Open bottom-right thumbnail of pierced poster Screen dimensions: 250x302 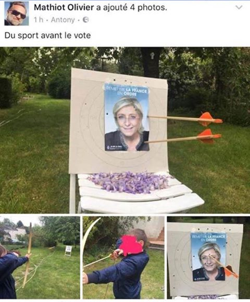coord(208,257)
